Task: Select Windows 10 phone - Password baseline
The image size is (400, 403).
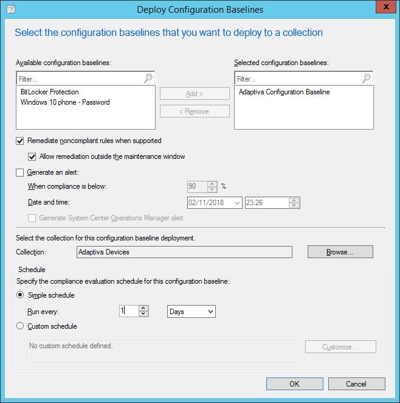Action: coord(65,102)
